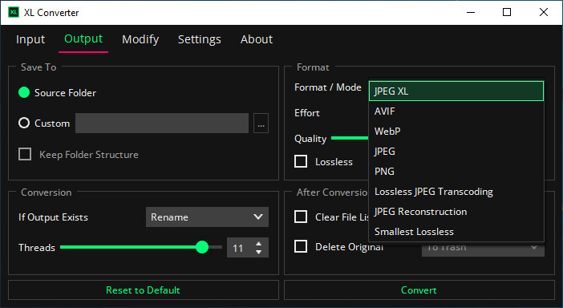
Task: Enable the Lossless checkbox
Action: tap(301, 161)
